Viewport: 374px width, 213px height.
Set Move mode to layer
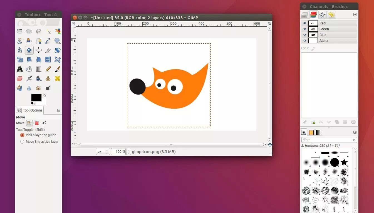click(x=29, y=123)
